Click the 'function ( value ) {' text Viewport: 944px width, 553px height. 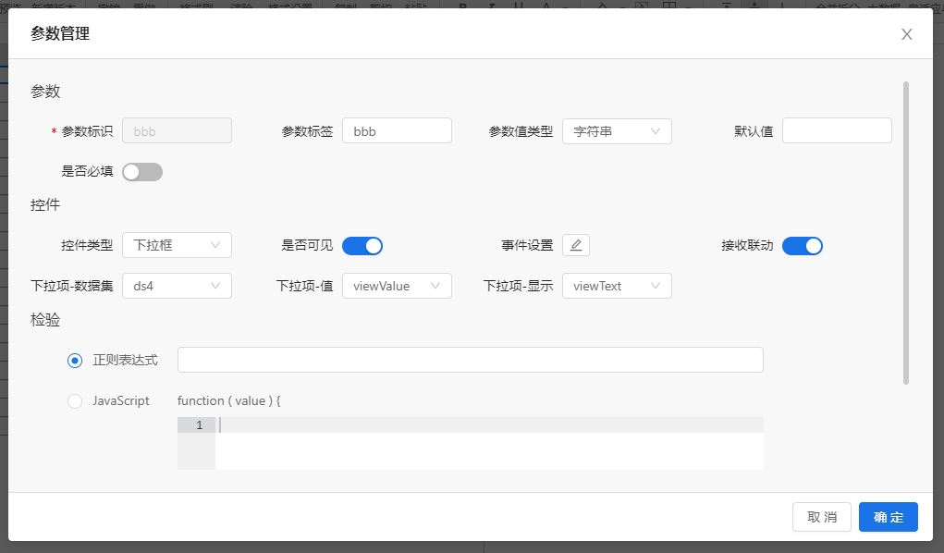(x=228, y=400)
